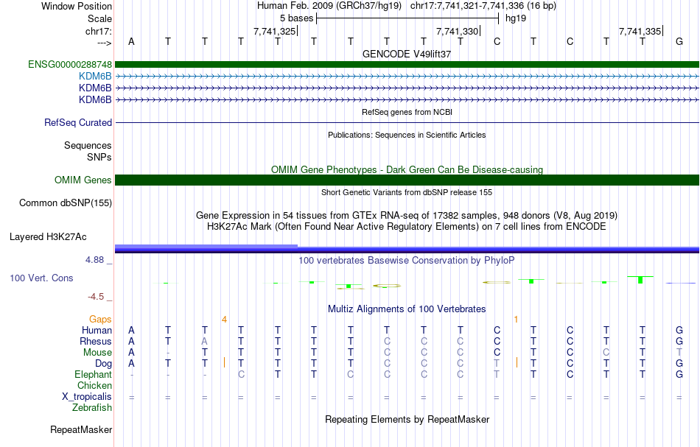The width and height of the screenshot is (700, 447).
Task: Click the orange gap count 4
Action: coord(224,319)
